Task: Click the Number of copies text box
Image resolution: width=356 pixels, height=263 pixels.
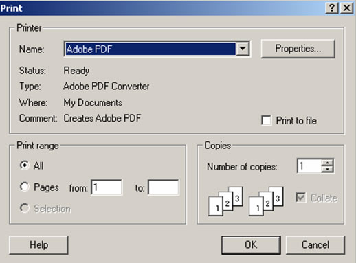Action: 309,166
